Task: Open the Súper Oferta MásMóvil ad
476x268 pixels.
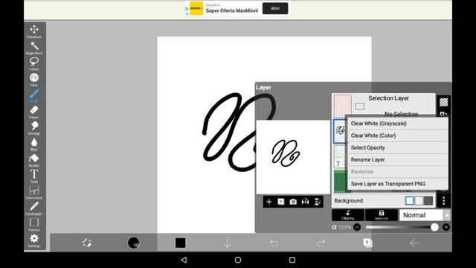Action: [x=231, y=10]
